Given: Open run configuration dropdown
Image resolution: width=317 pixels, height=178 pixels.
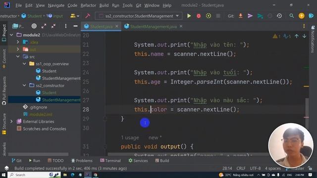Looking at the screenshot, I should pos(139,16).
